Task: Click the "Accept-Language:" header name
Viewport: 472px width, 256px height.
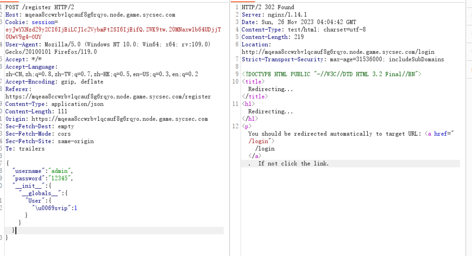Action: coord(31,67)
